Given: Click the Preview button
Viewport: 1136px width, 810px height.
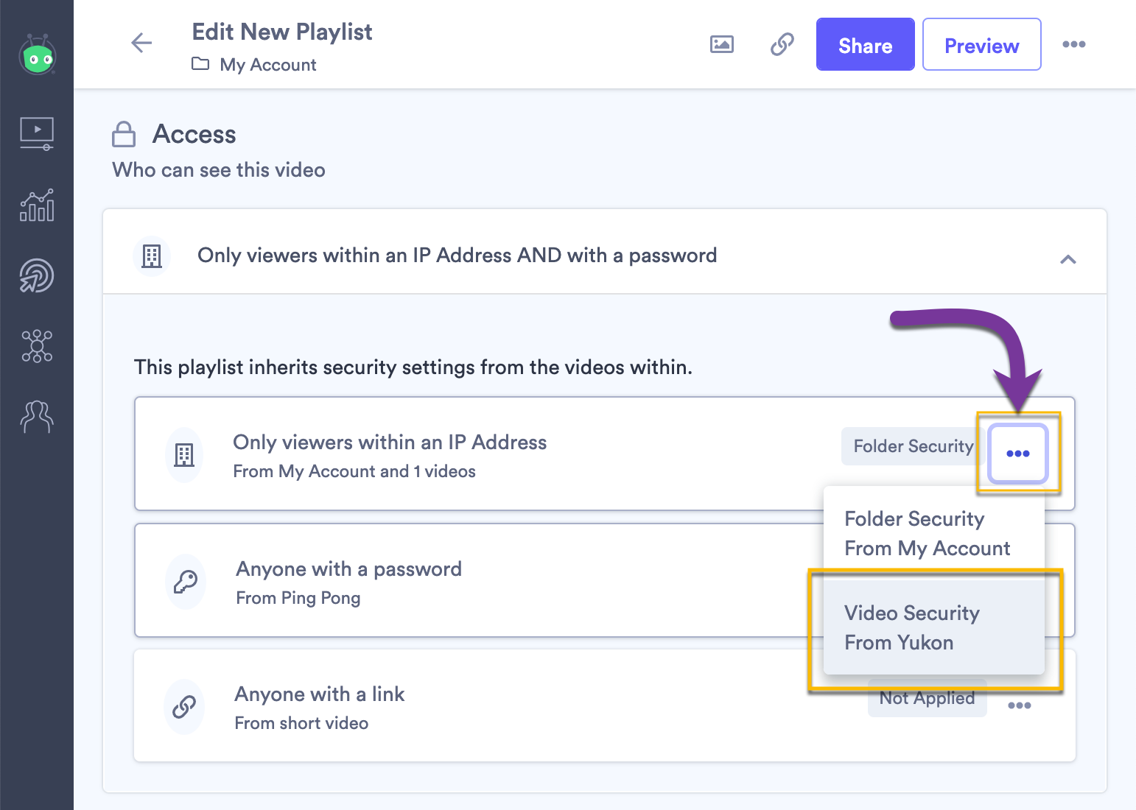Looking at the screenshot, I should pos(981,44).
